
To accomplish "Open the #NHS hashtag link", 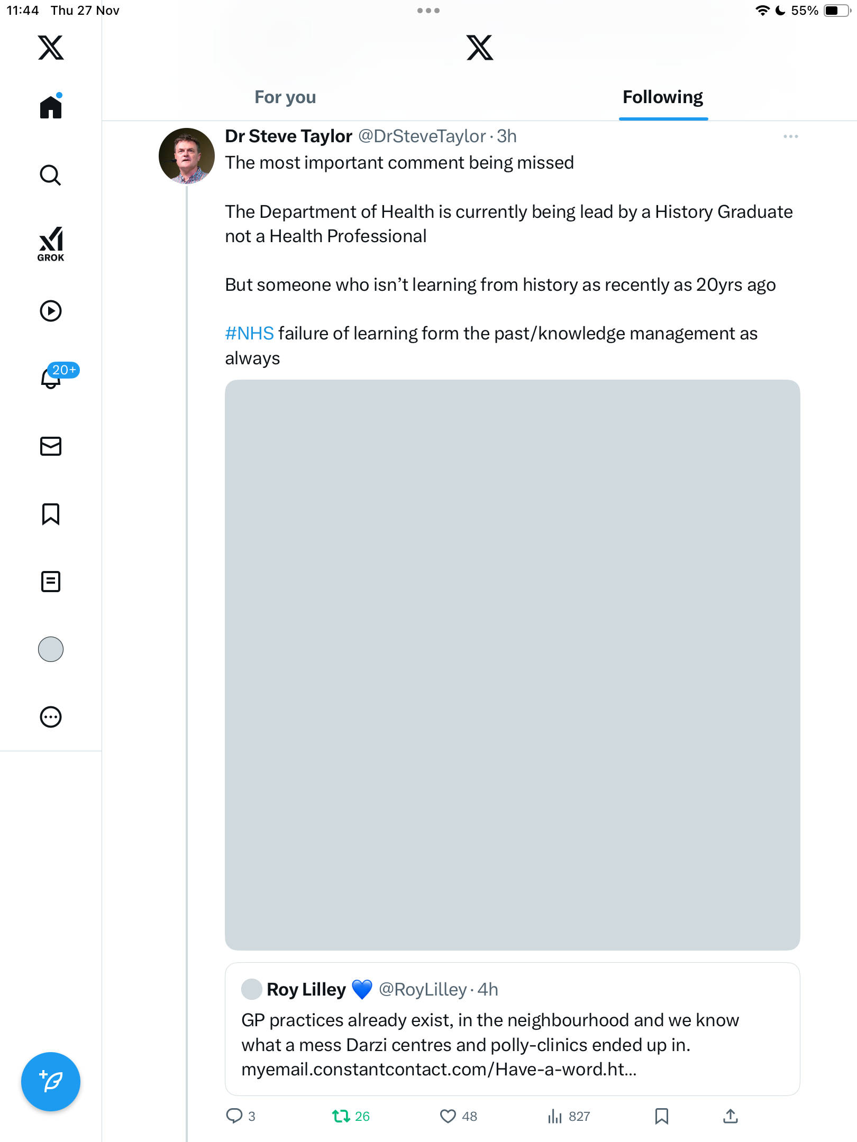I will point(249,334).
